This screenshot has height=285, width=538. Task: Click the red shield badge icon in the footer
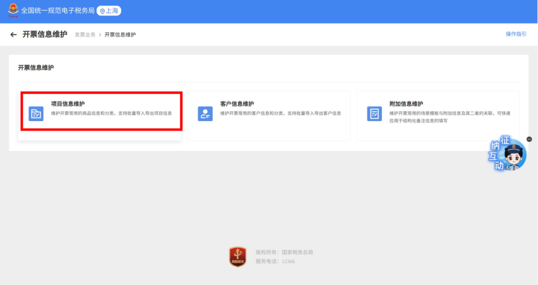[238, 257]
